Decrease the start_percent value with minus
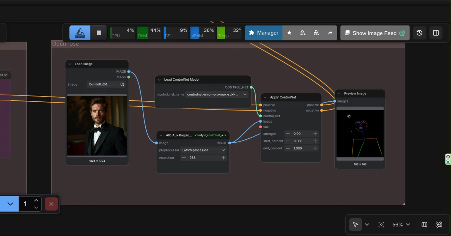This screenshot has height=236, width=451. point(288,141)
